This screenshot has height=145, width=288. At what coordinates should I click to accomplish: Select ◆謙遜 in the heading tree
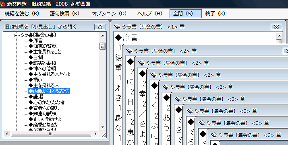tap(35, 97)
